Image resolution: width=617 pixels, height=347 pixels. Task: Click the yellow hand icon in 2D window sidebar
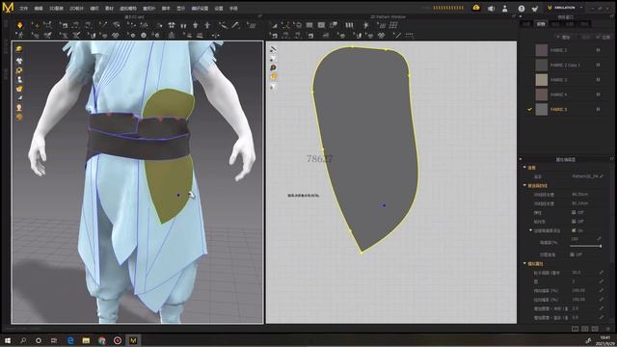pyautogui.click(x=273, y=77)
